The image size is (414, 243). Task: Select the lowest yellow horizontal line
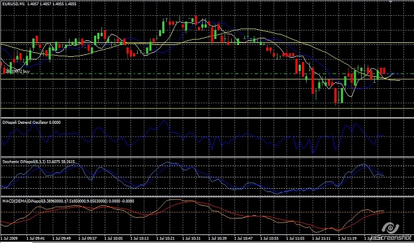207,108
